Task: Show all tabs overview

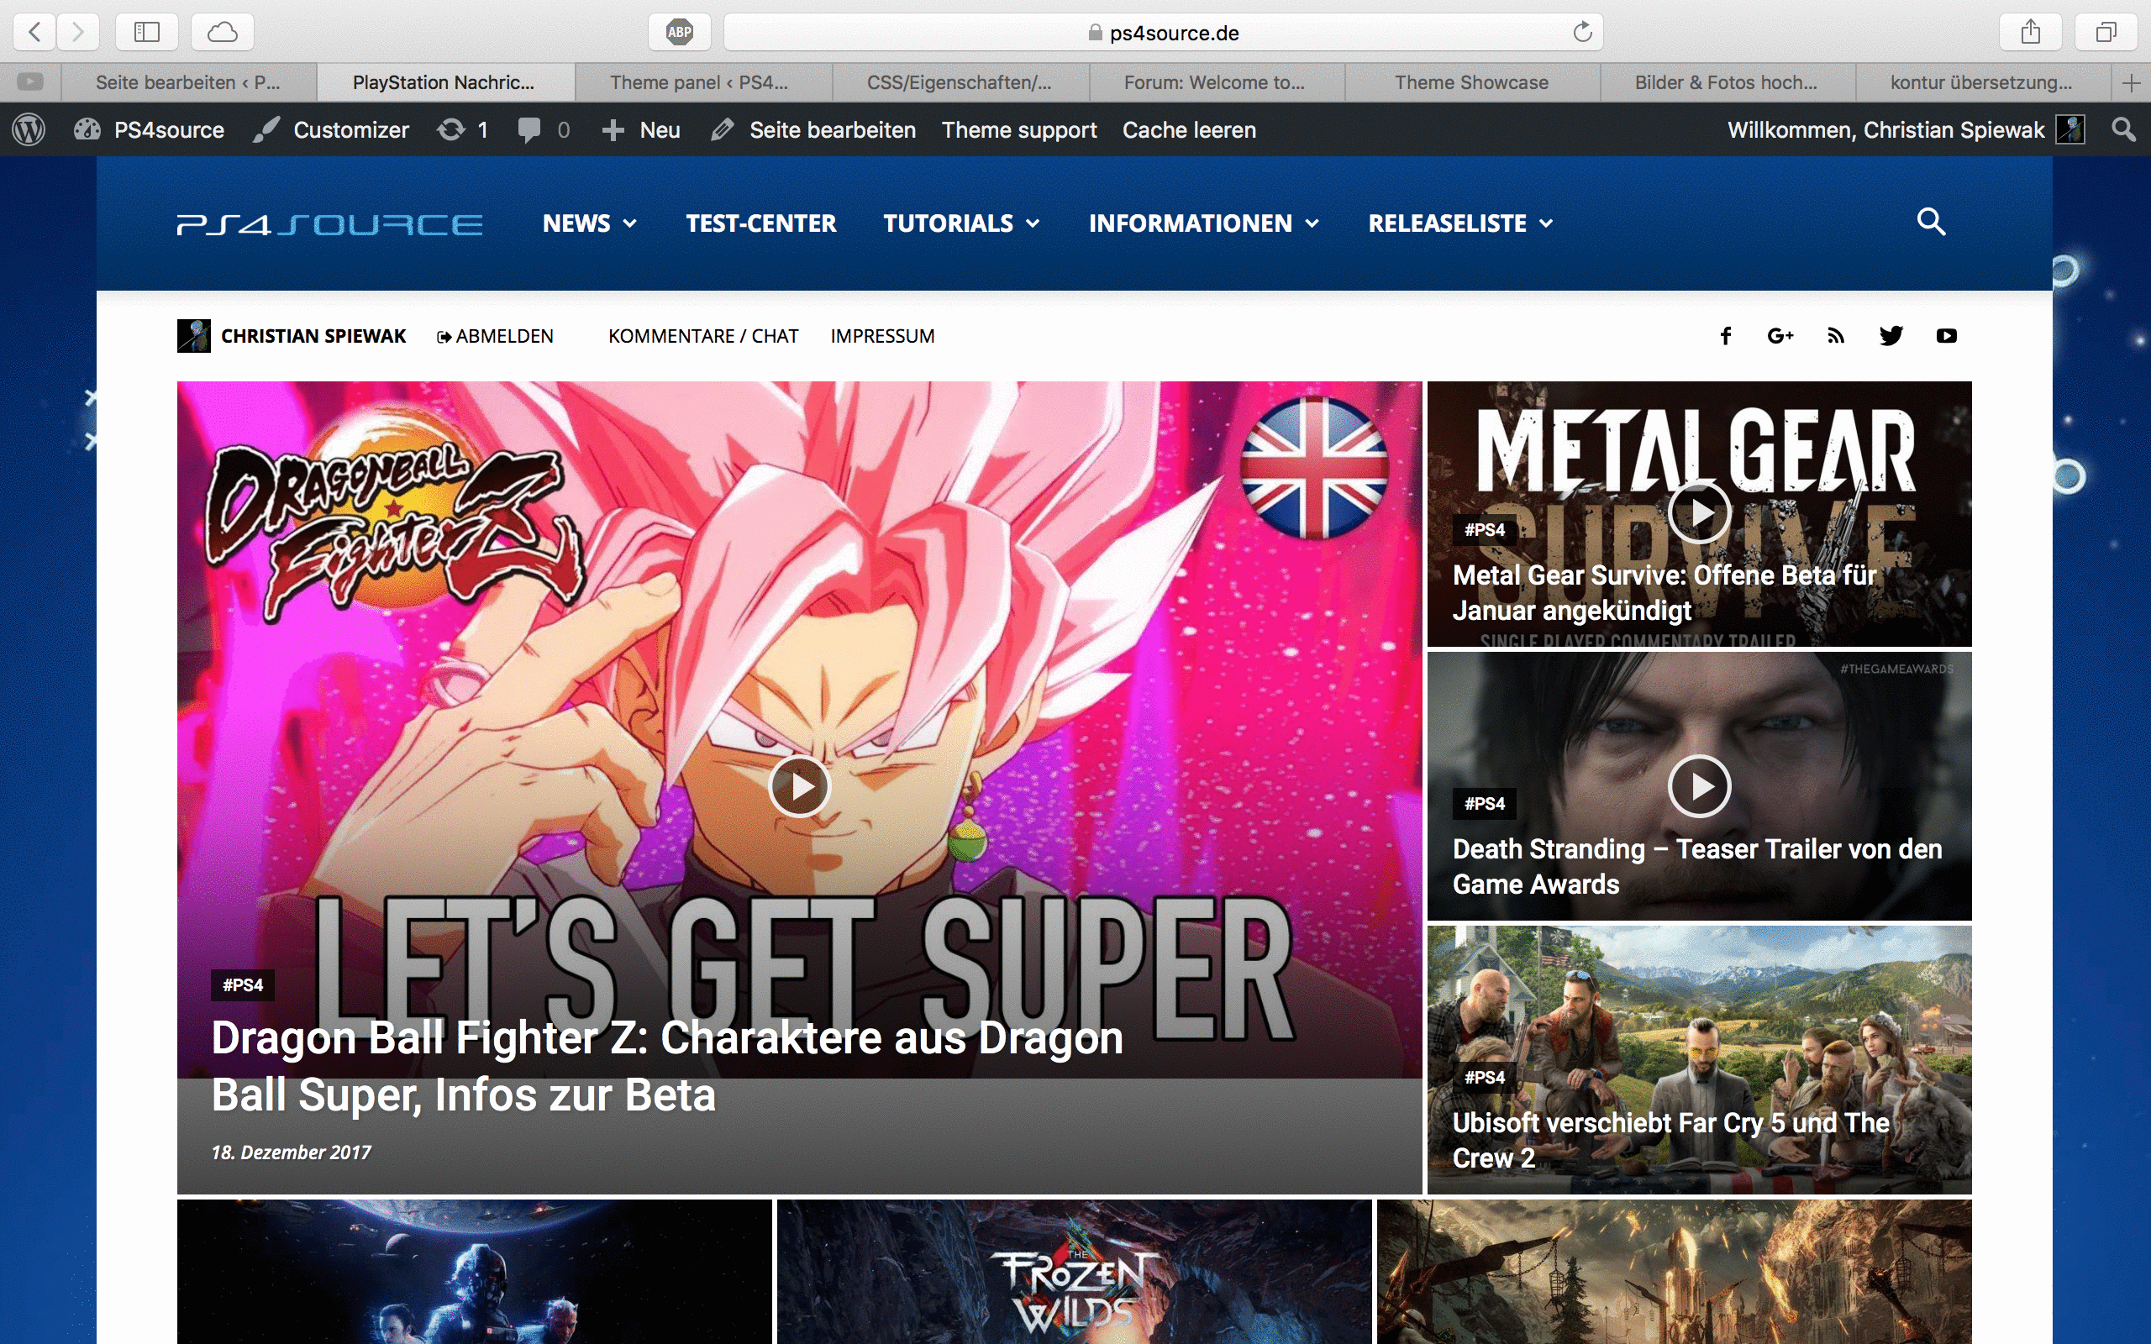Action: (2106, 33)
